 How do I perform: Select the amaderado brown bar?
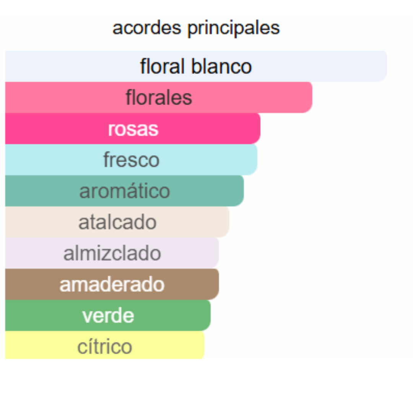coord(112,284)
